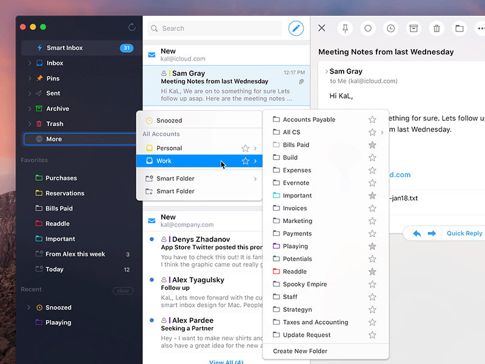Archive the email using the archive box icon
485x364 pixels.
[x=413, y=28]
